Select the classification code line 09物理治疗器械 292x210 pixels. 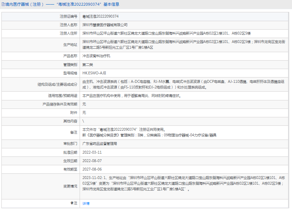coord(149,135)
